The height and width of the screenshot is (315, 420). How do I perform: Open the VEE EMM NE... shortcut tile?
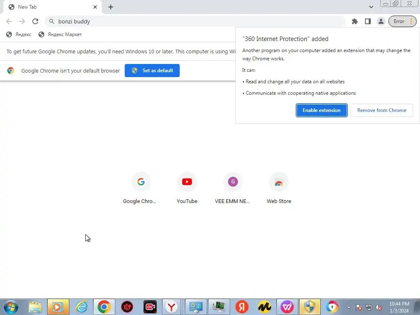click(x=233, y=188)
